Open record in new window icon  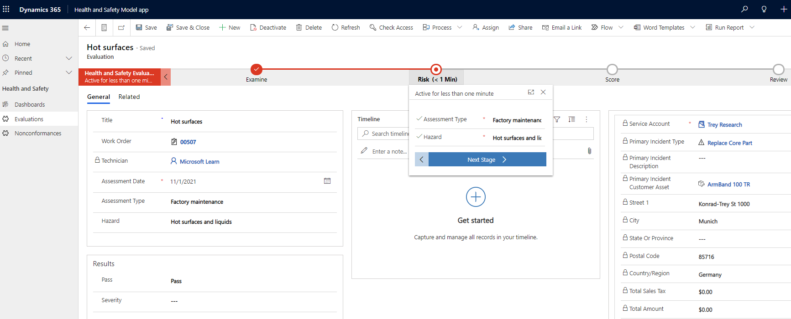tap(121, 27)
